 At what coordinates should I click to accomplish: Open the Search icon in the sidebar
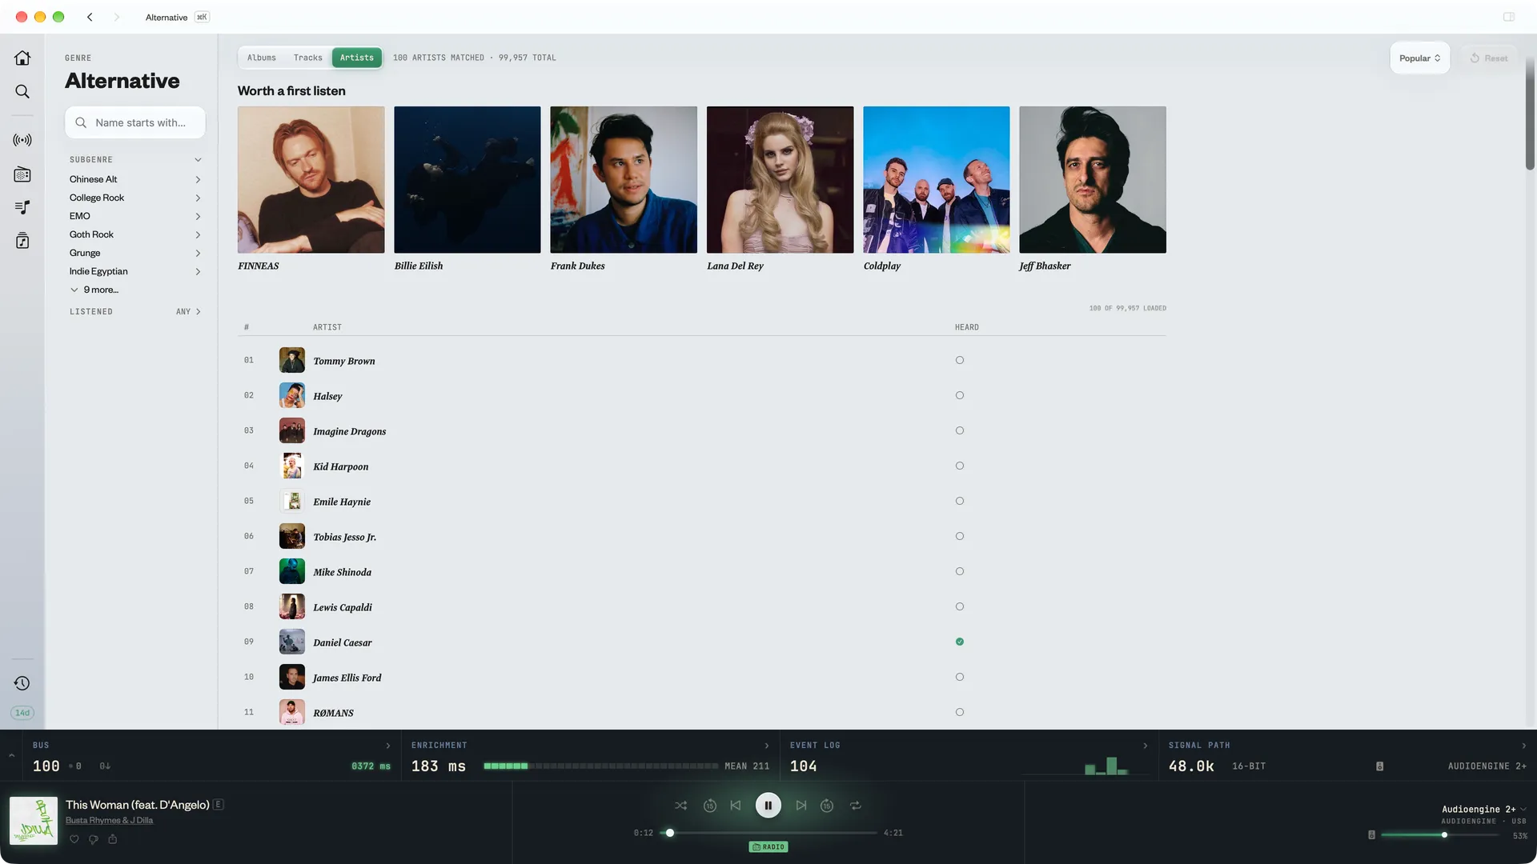click(22, 92)
